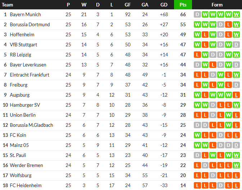Sort the table by the Pts column
This screenshot has height=190, width=242.
183,5
